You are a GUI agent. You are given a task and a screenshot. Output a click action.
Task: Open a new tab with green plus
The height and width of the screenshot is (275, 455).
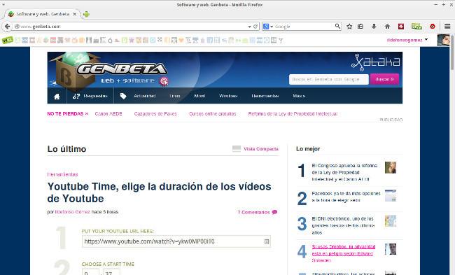[x=86, y=14]
